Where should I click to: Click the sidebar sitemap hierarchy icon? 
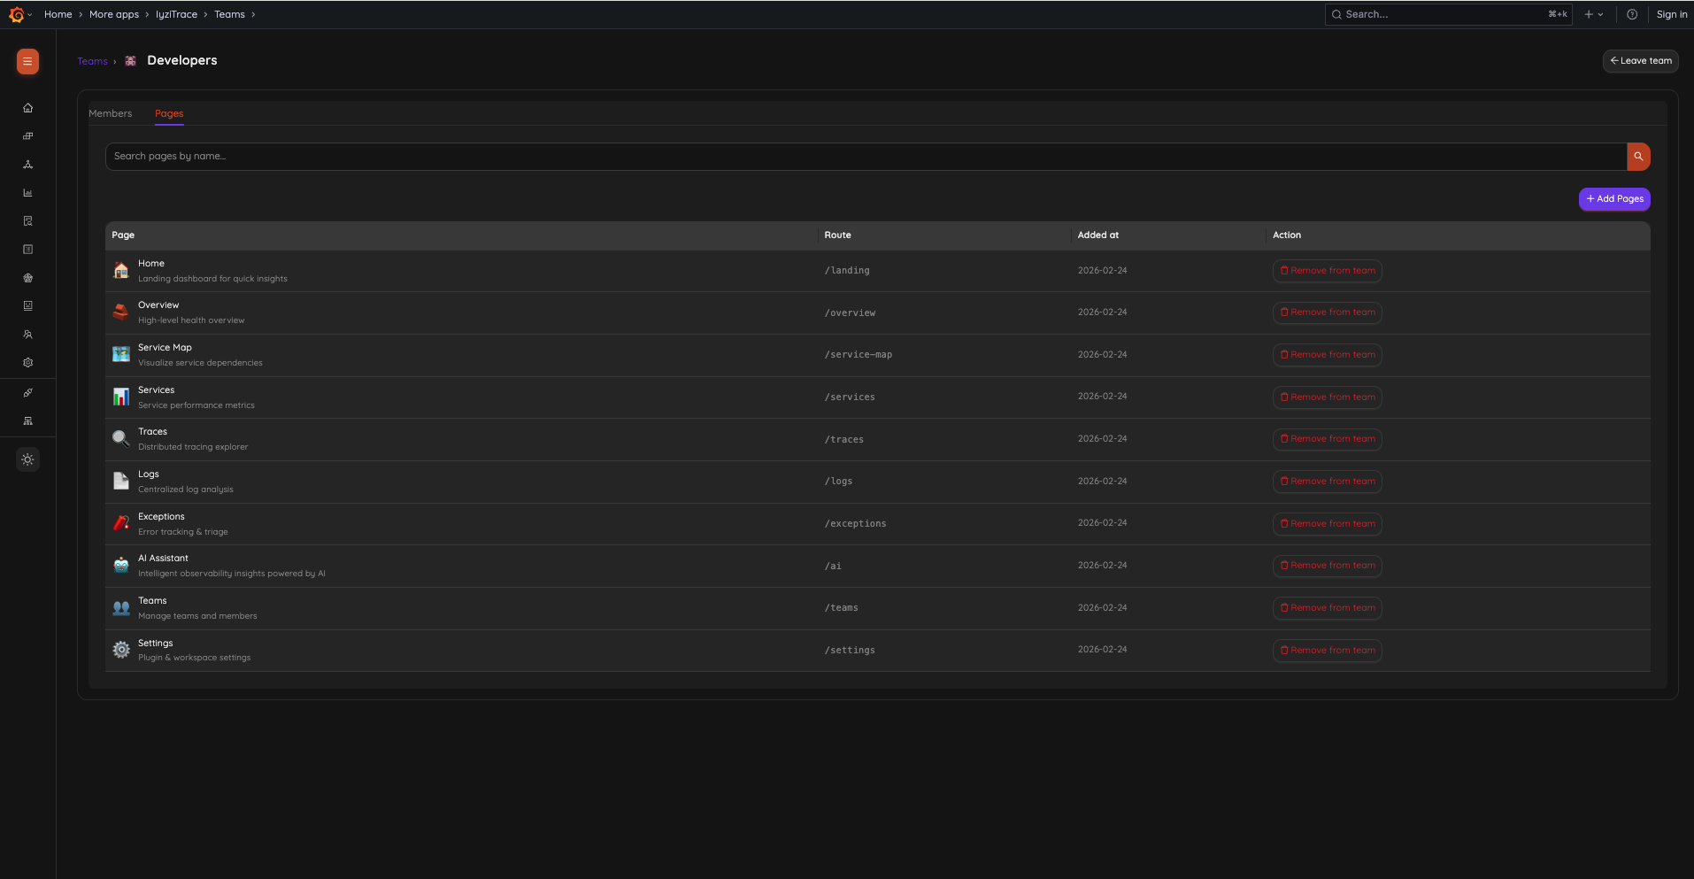[27, 421]
